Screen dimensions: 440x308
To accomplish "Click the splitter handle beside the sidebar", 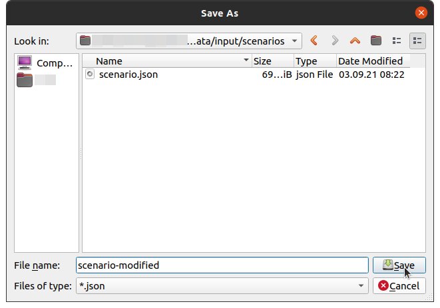I will pos(81,153).
